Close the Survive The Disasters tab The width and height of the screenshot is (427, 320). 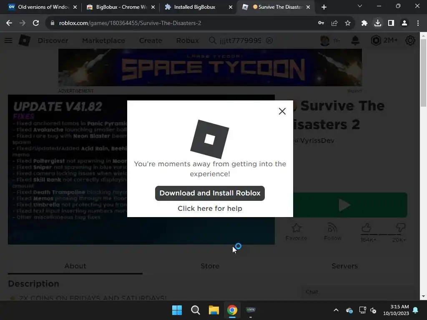[x=308, y=7]
